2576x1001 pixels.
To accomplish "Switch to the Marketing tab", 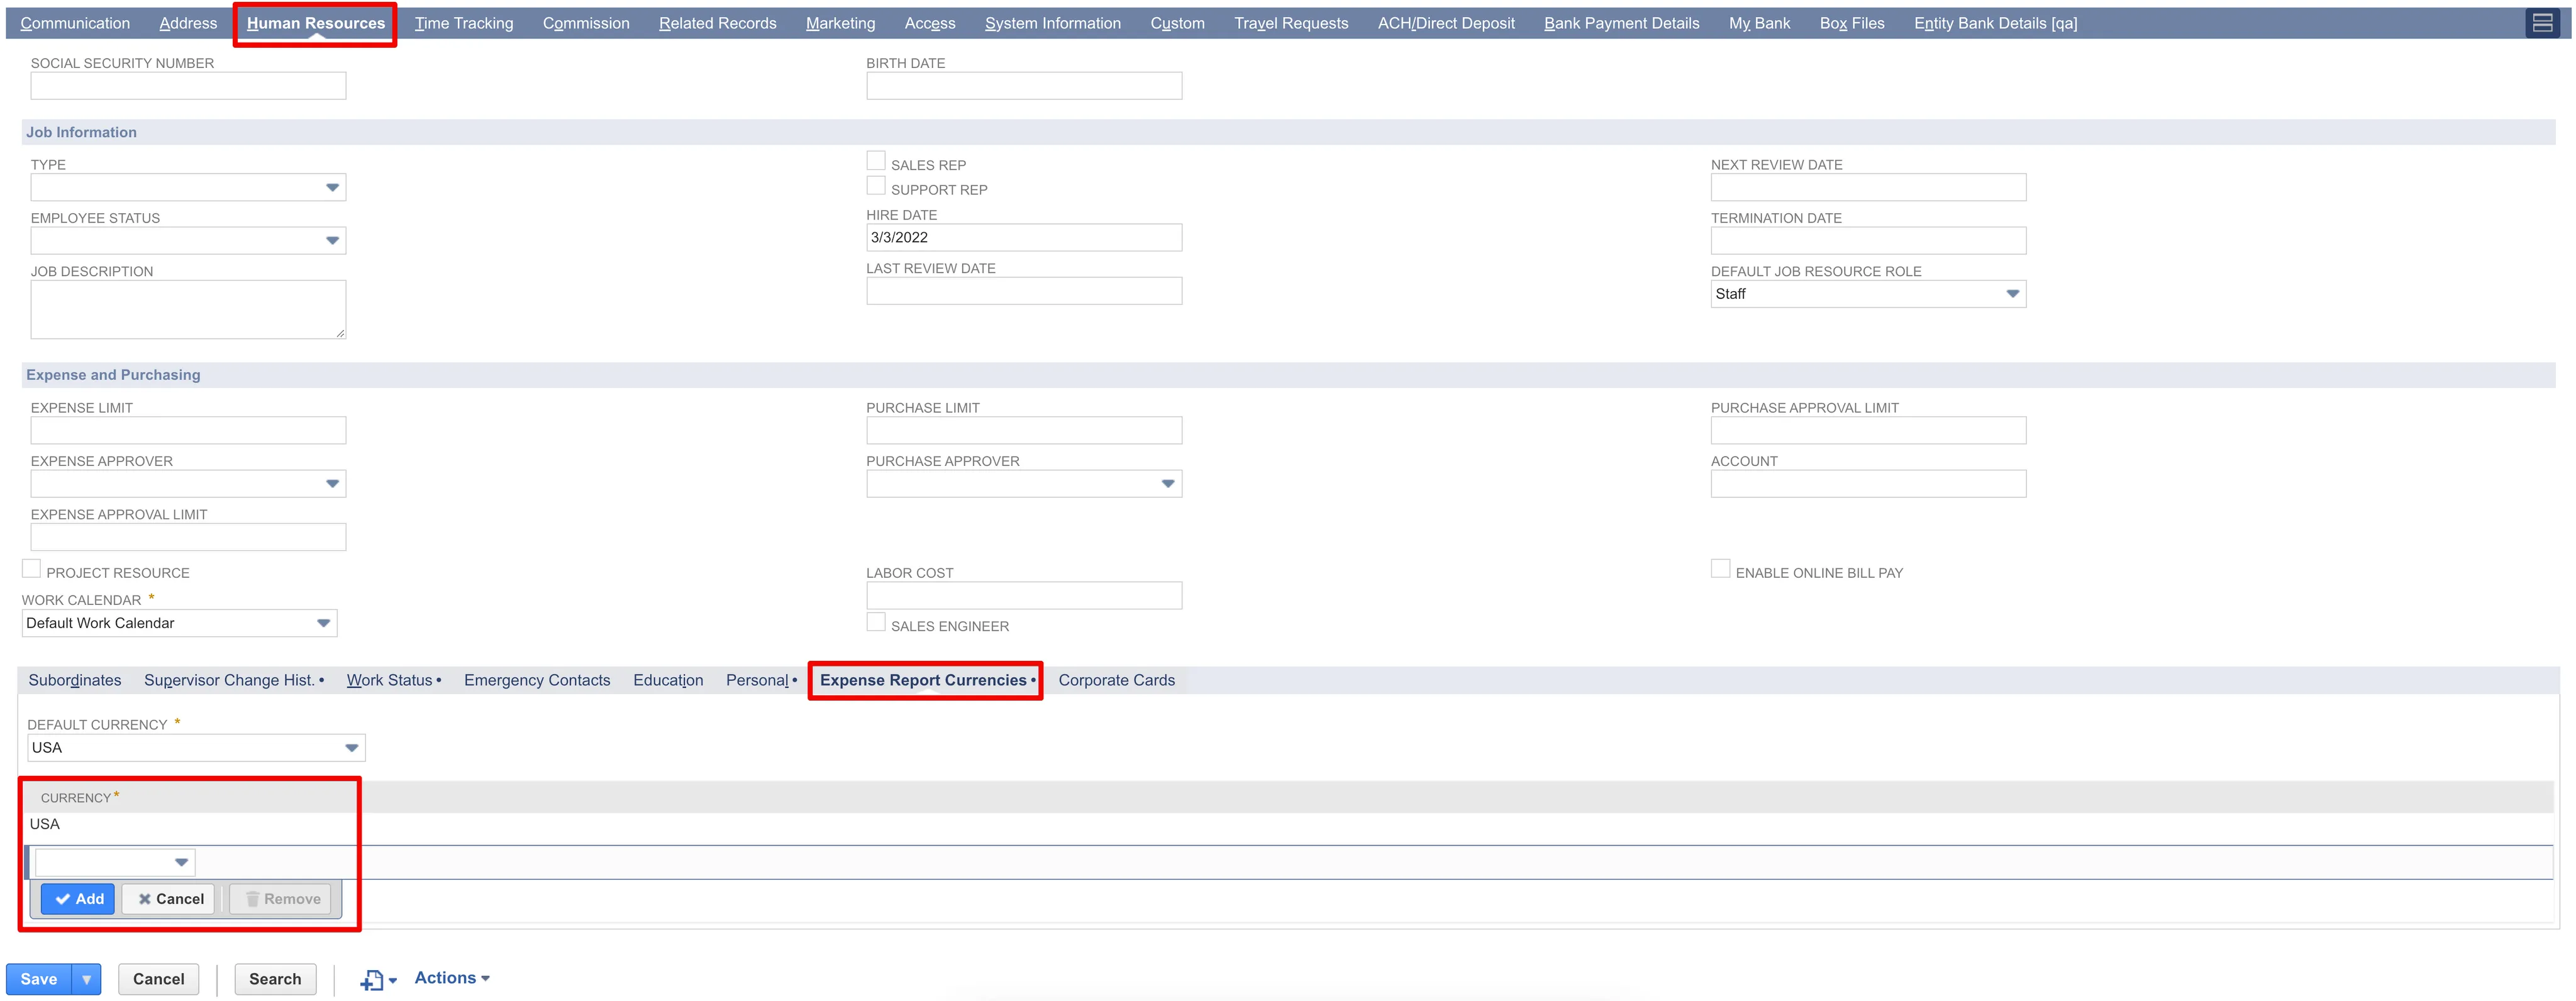I will (840, 23).
